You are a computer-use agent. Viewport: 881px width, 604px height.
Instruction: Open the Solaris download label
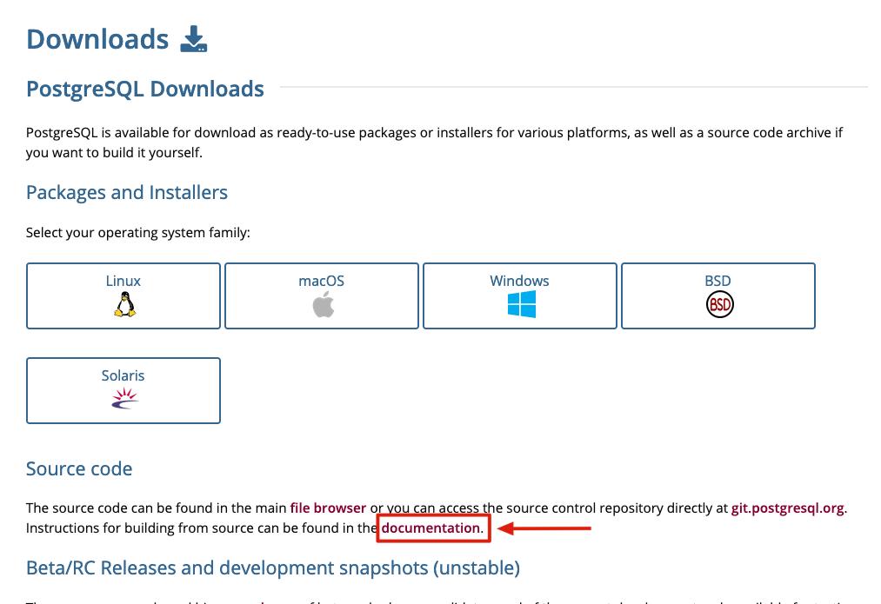[x=123, y=375]
